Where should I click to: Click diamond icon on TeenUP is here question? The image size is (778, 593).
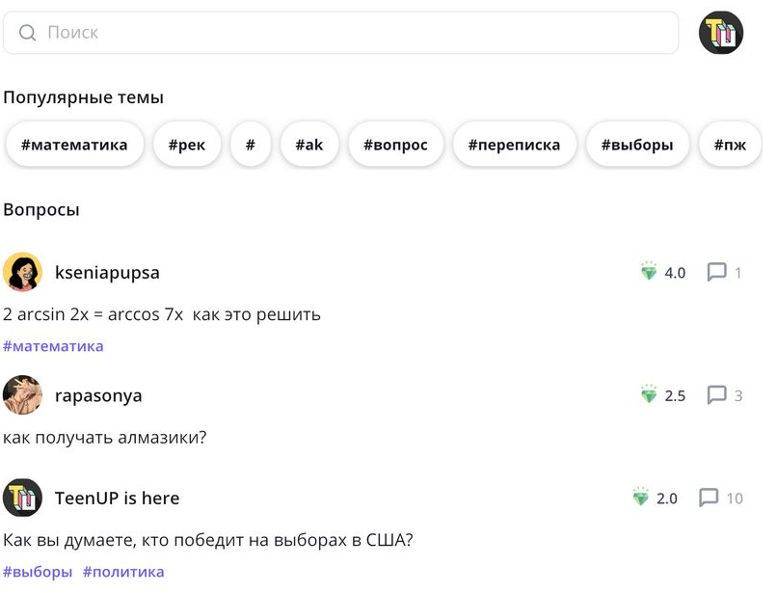tap(641, 498)
